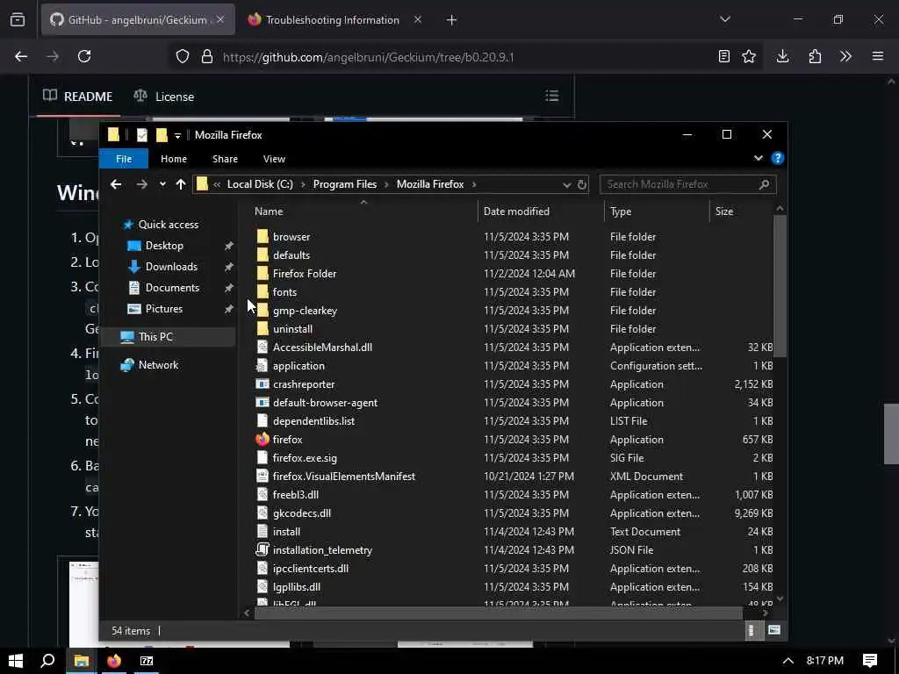Click Local Disk (C:) breadcrumb
The image size is (899, 674).
(260, 184)
